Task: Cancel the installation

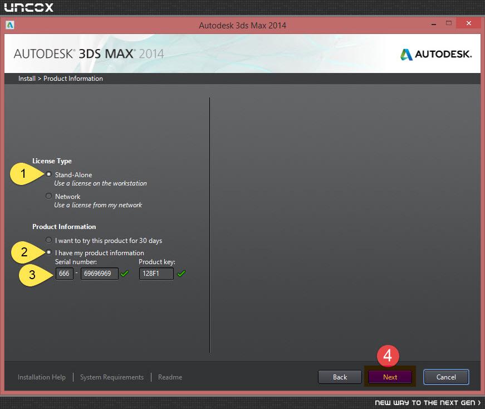Action: coord(446,377)
